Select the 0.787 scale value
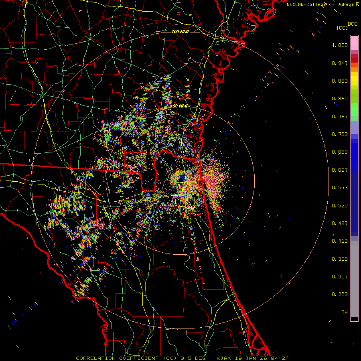 coord(340,116)
